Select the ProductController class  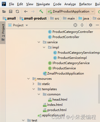pos(64,37)
